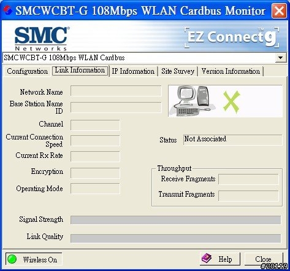
Task: Click the Encryption field
Action: coord(95,173)
